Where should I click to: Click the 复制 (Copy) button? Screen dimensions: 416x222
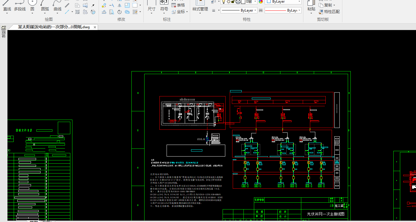tap(327, 5)
